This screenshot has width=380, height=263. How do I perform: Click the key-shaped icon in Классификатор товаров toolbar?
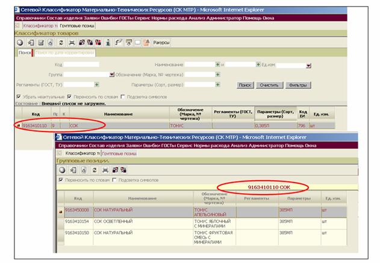pos(118,43)
